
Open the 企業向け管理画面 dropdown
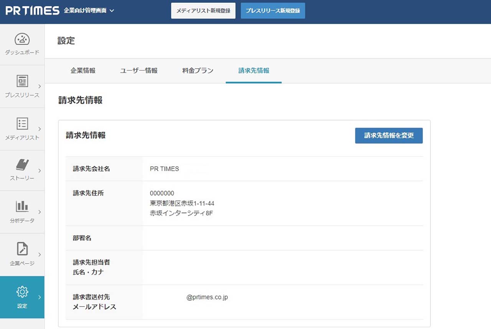point(87,11)
